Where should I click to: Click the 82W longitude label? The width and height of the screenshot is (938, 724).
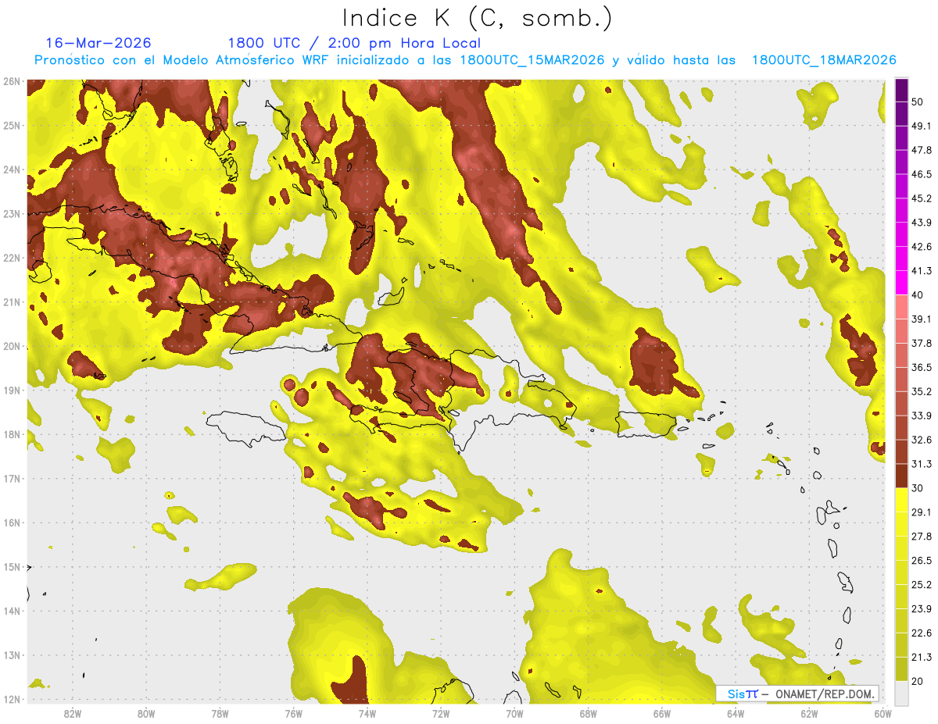pyautogui.click(x=72, y=713)
